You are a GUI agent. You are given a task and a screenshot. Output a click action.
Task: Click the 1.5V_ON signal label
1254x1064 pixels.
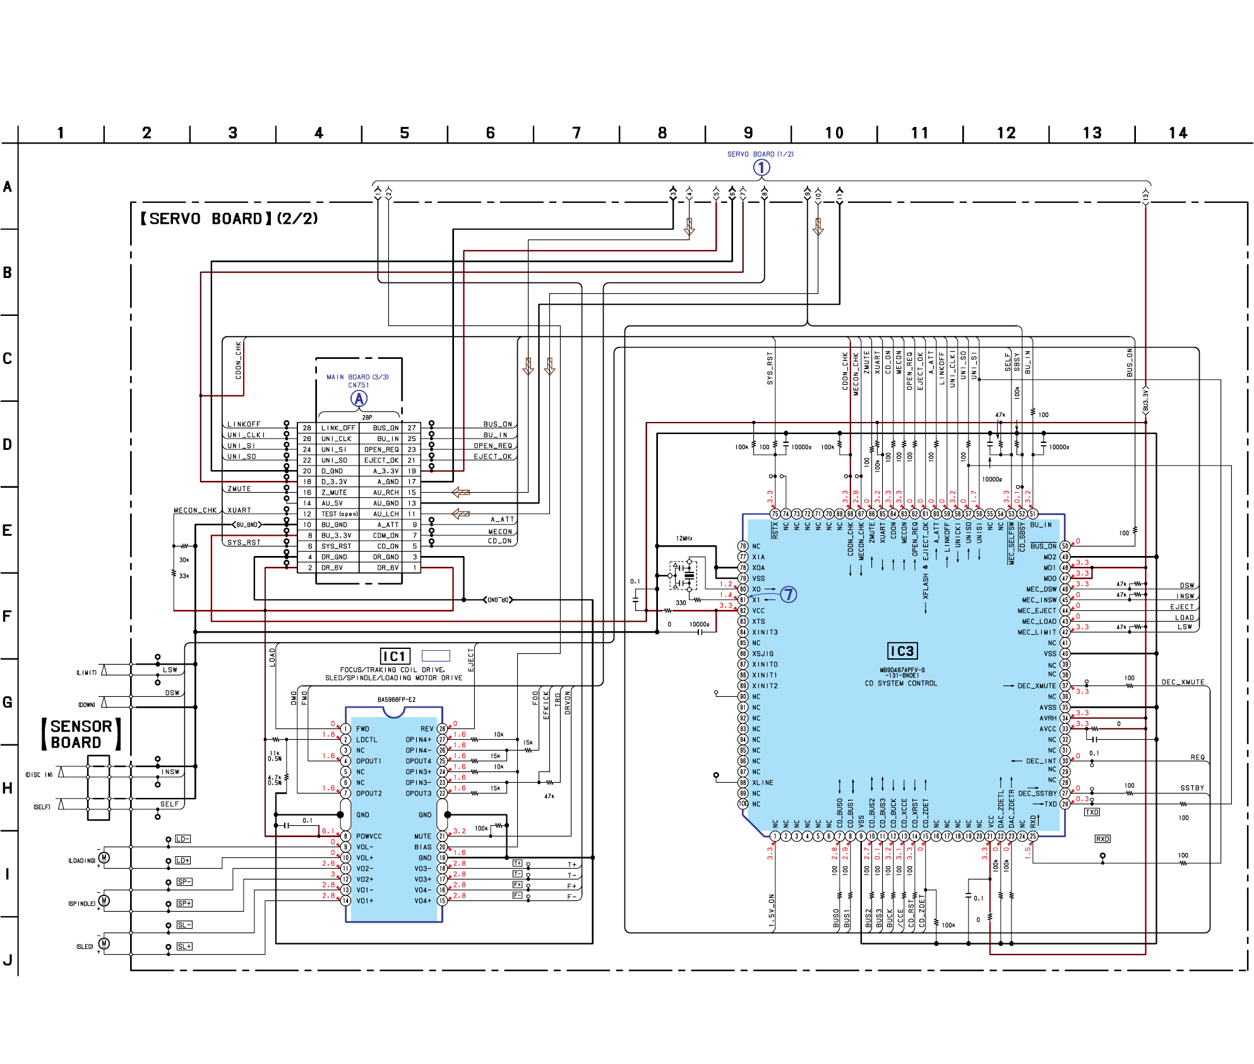(772, 910)
